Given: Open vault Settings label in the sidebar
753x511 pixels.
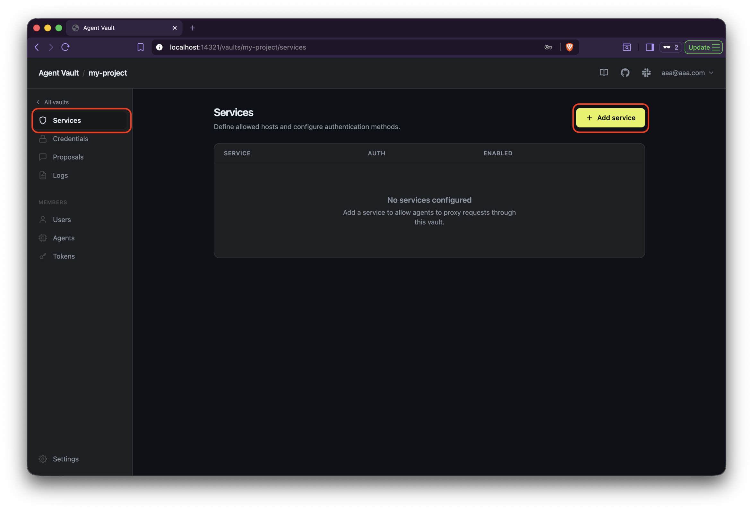Looking at the screenshot, I should click(65, 459).
